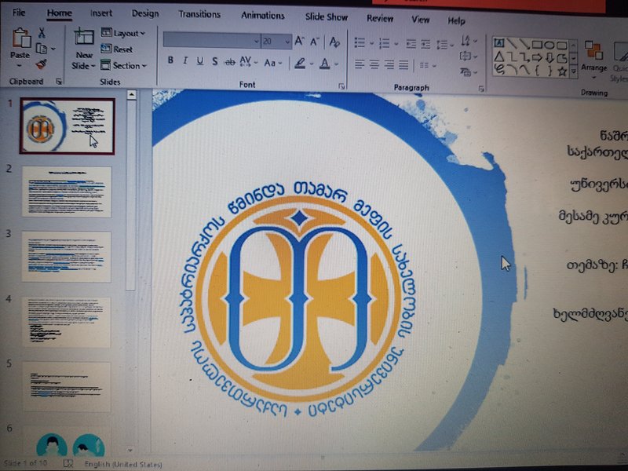Open Clipboard pane launcher

(x=59, y=82)
